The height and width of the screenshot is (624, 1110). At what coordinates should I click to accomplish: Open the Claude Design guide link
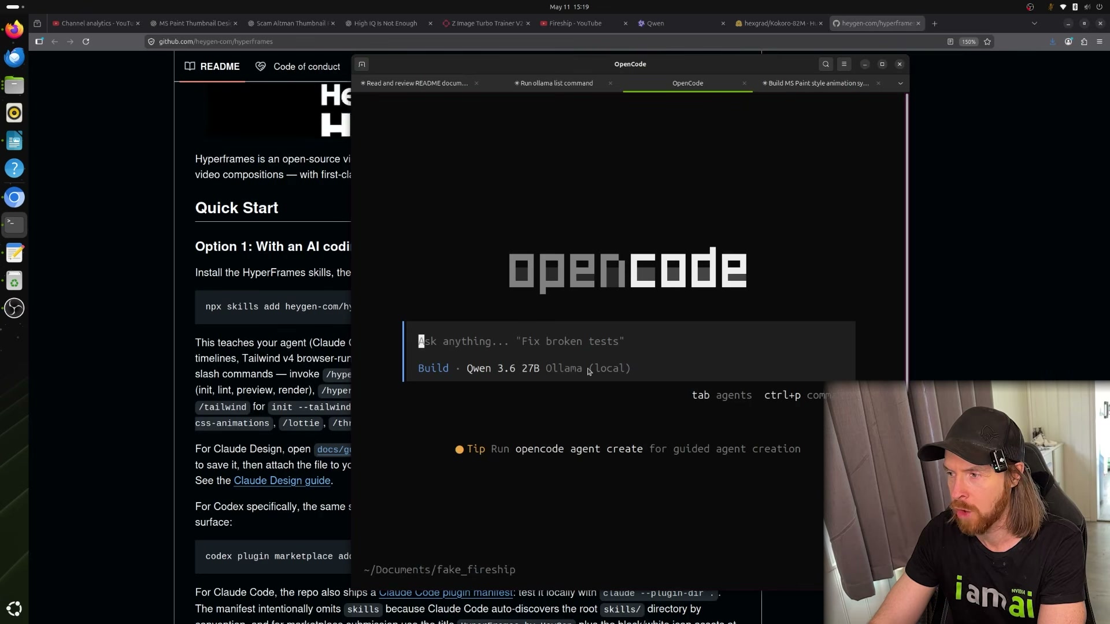[x=282, y=481]
